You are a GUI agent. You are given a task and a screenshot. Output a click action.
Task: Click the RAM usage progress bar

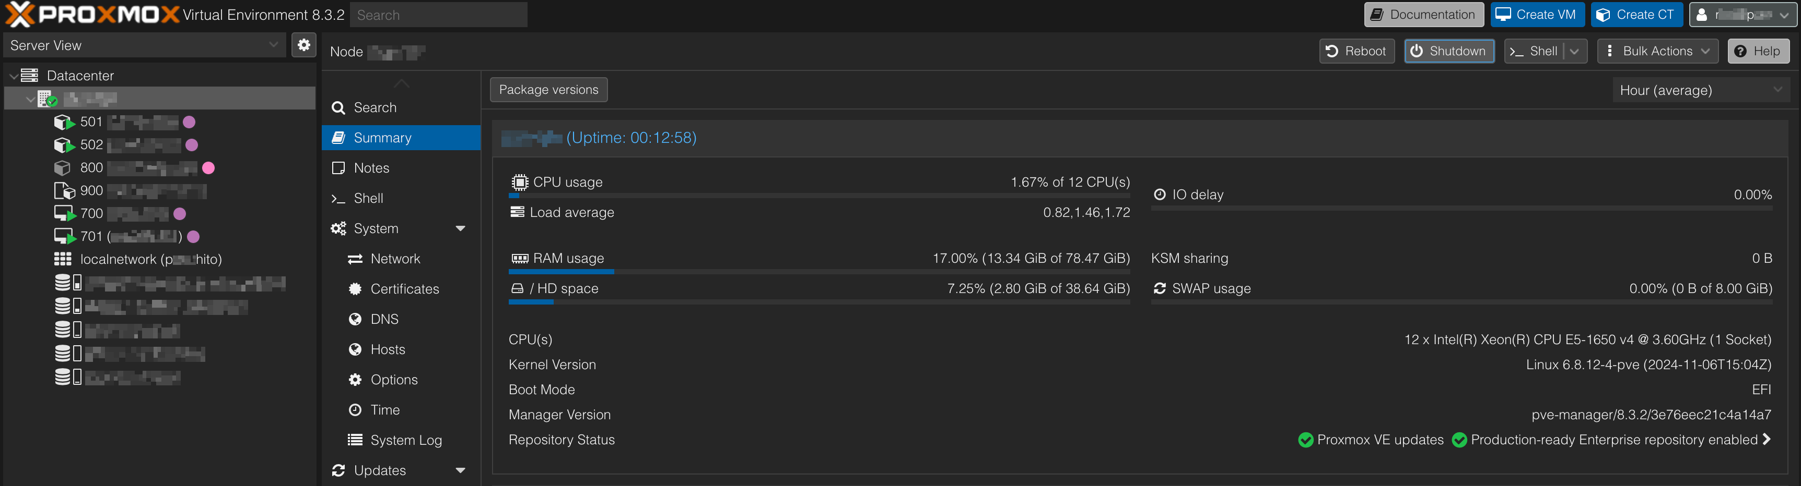[x=820, y=272]
